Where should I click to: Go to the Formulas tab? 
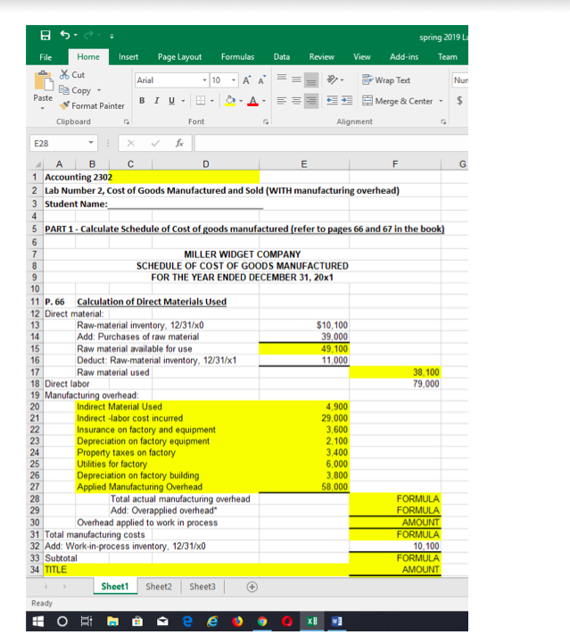tap(237, 57)
